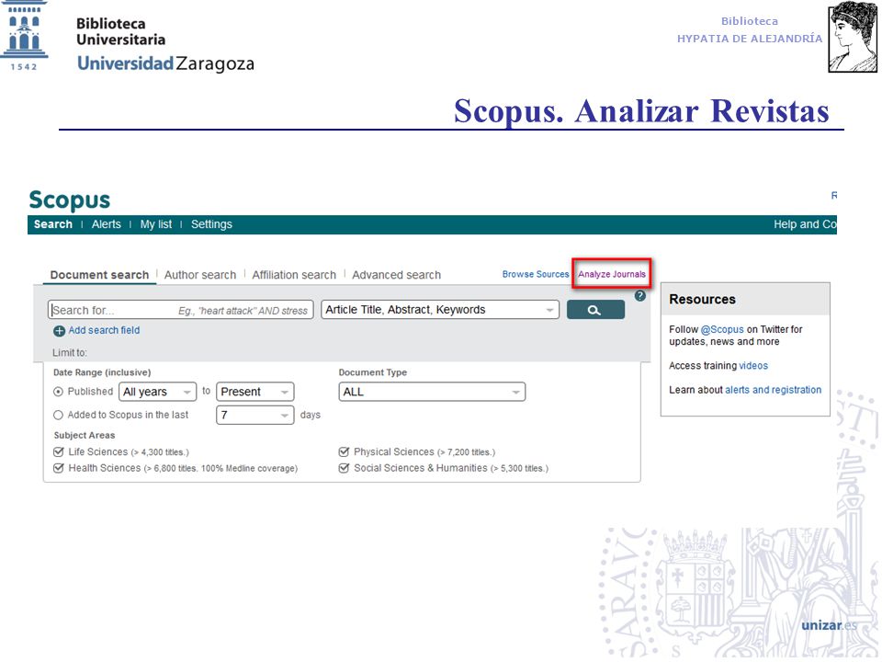Click the magnifier search button
The width and height of the screenshot is (882, 662).
[595, 310]
